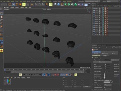Click the Autokeying record icon
Viewport: 121px width, 91px height.
(x=55, y=75)
